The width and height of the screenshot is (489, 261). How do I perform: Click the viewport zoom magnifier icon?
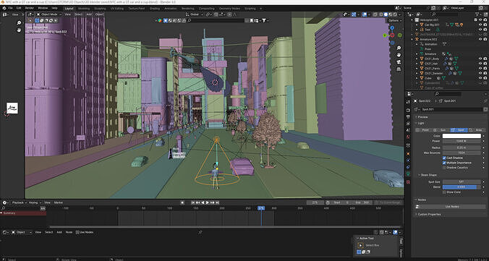tap(399, 48)
